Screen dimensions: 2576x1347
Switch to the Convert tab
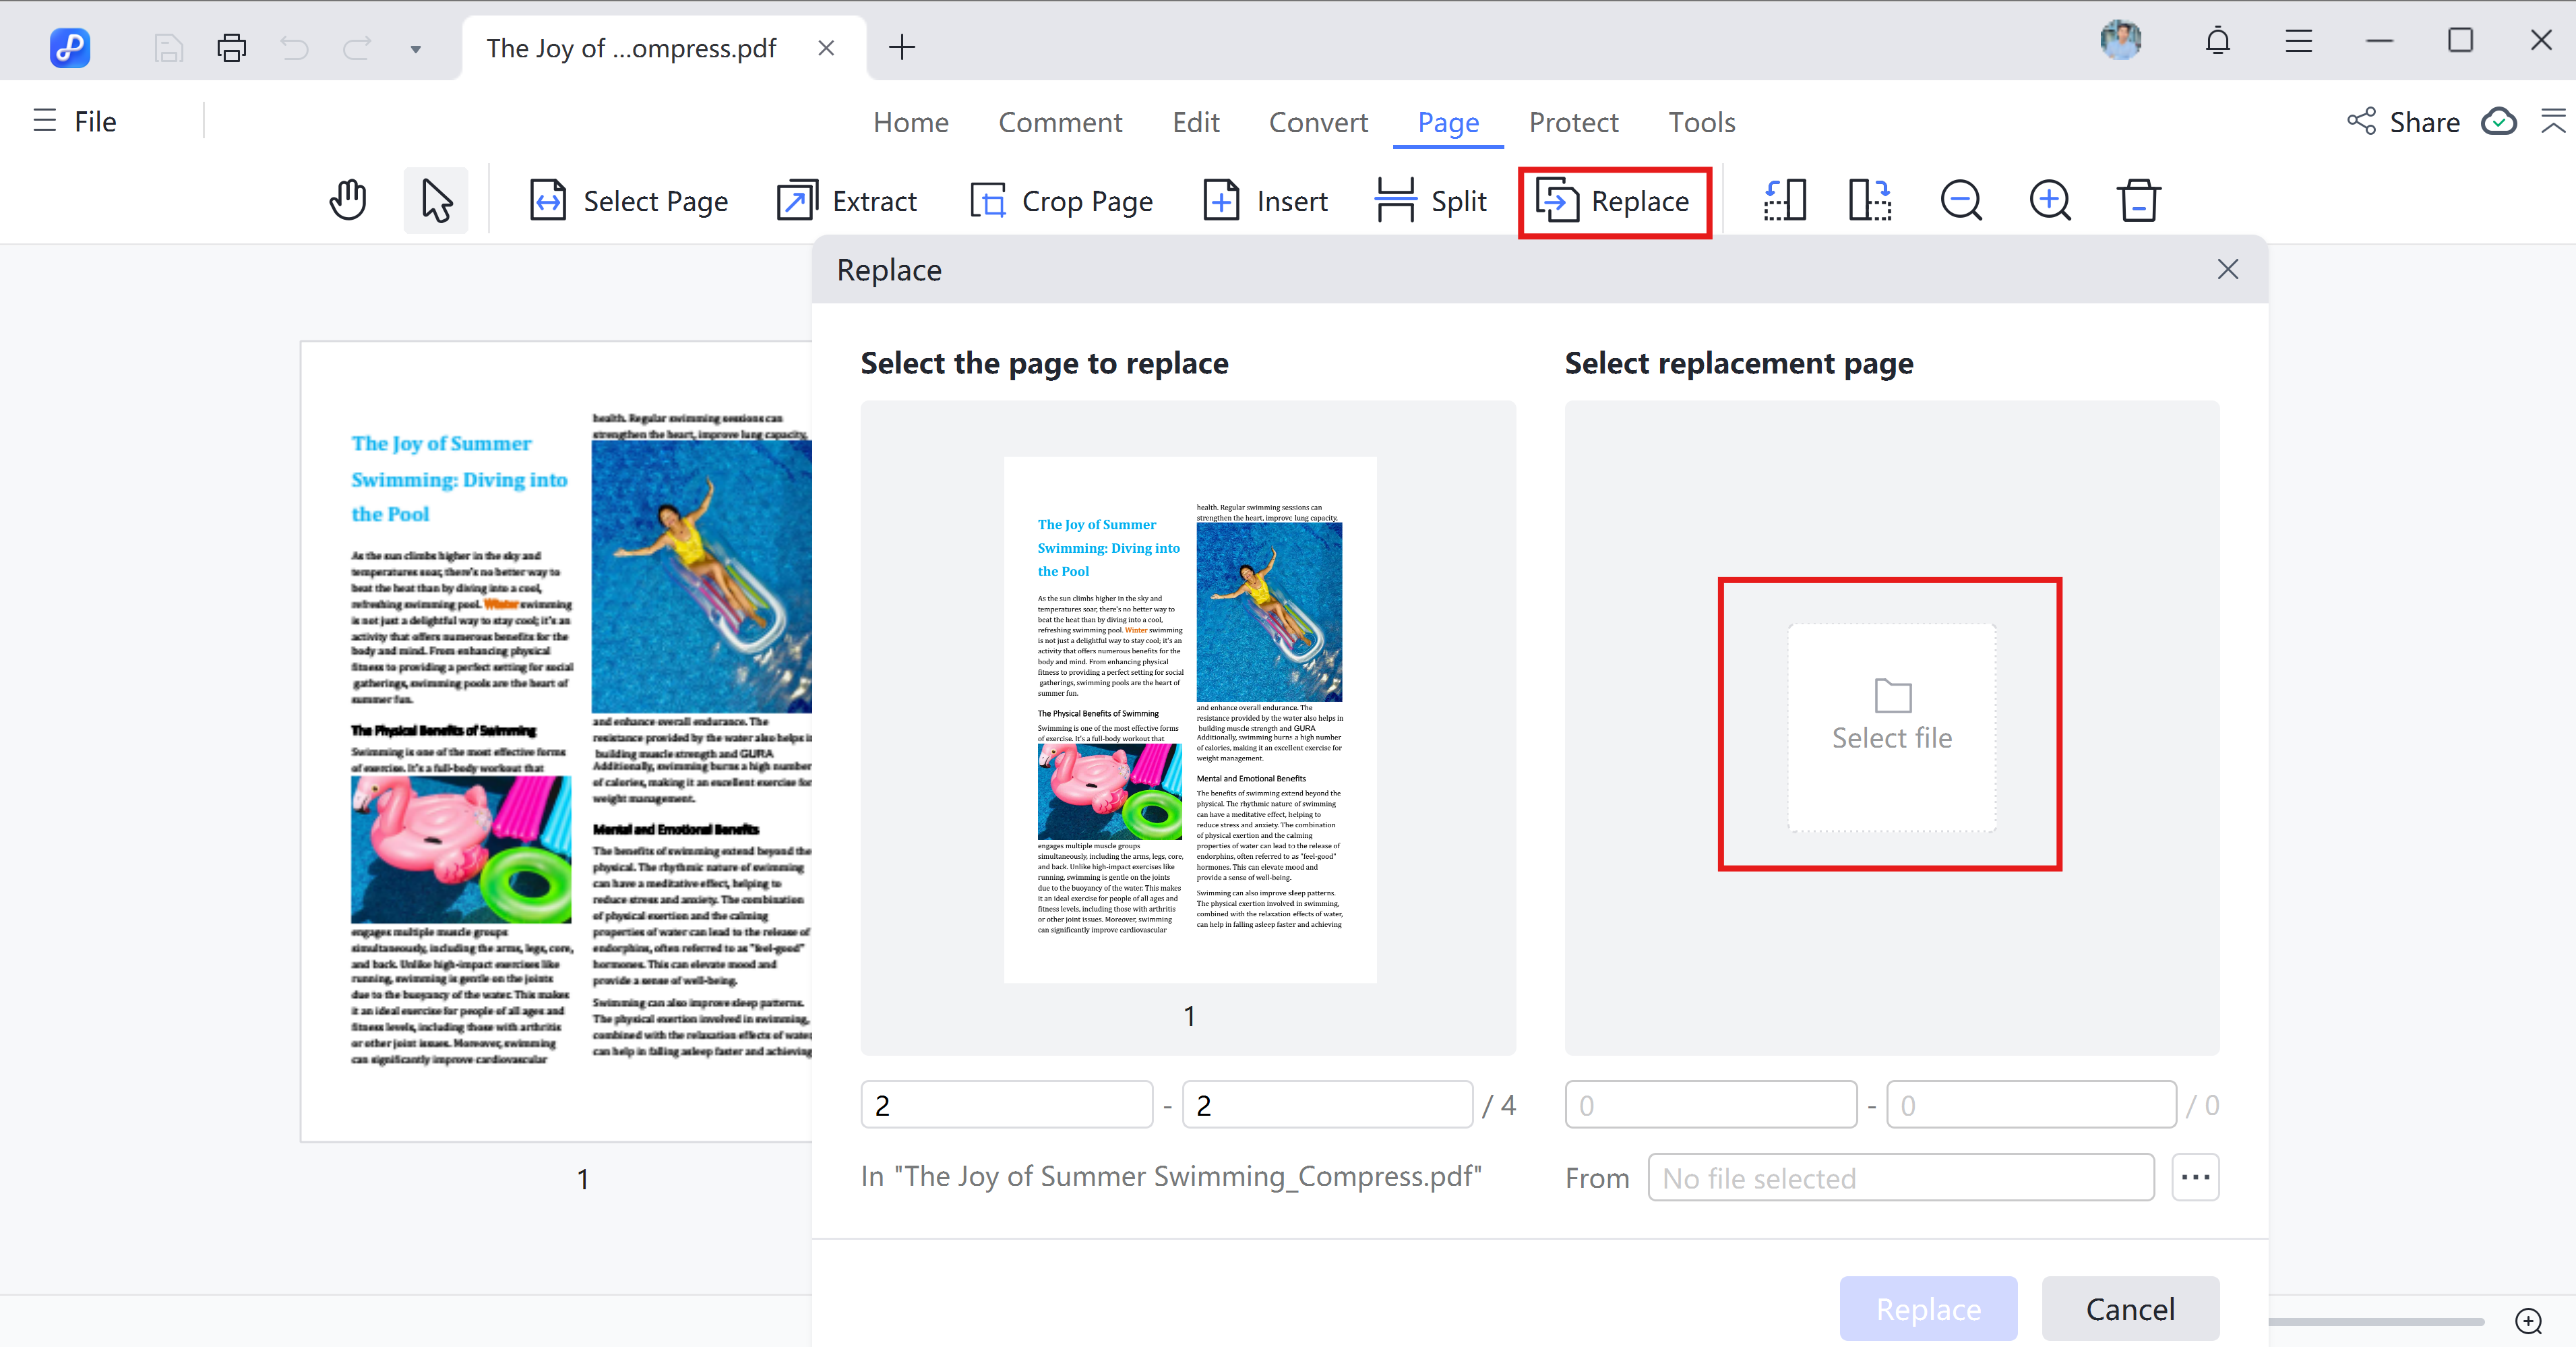(x=1318, y=122)
